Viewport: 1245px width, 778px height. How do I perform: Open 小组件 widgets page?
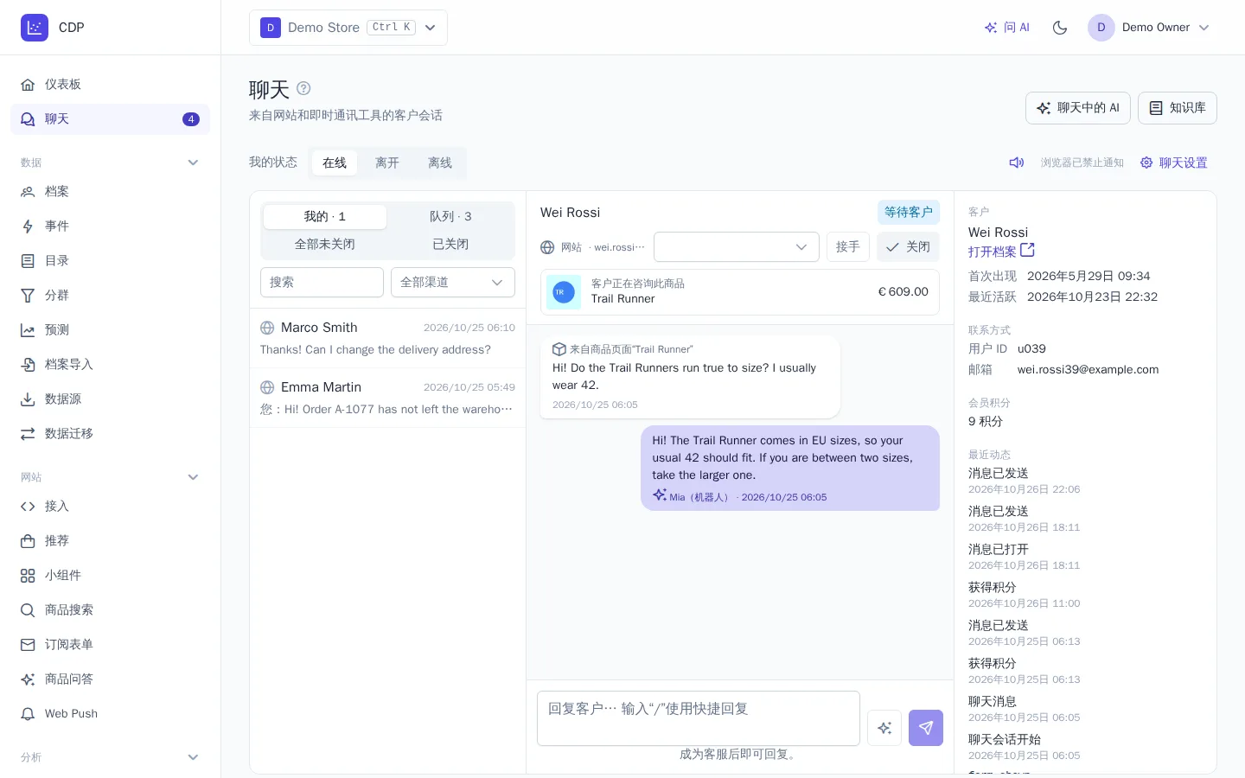tap(110, 576)
